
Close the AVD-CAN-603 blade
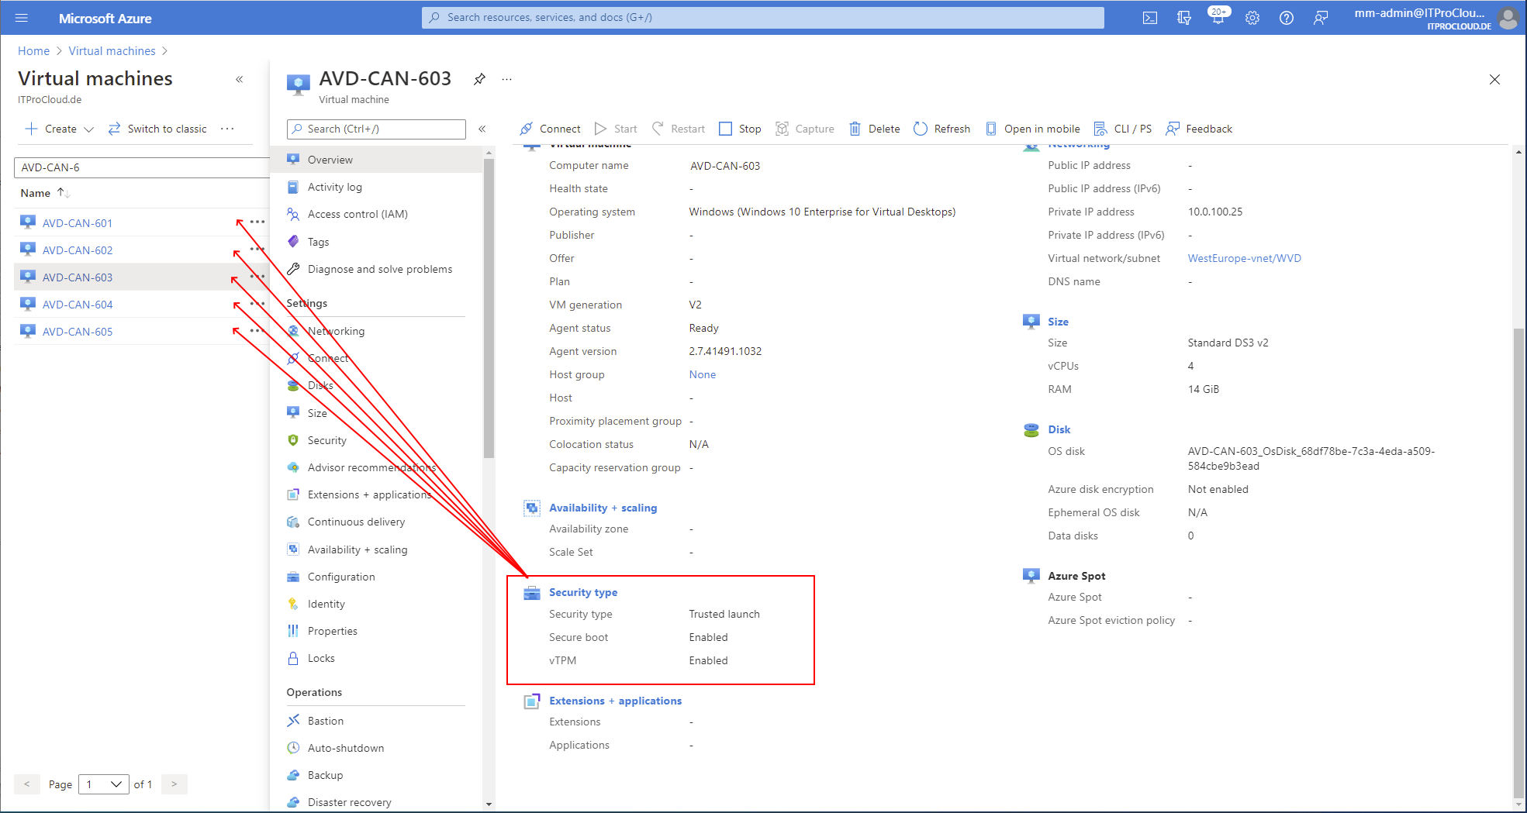[1494, 79]
